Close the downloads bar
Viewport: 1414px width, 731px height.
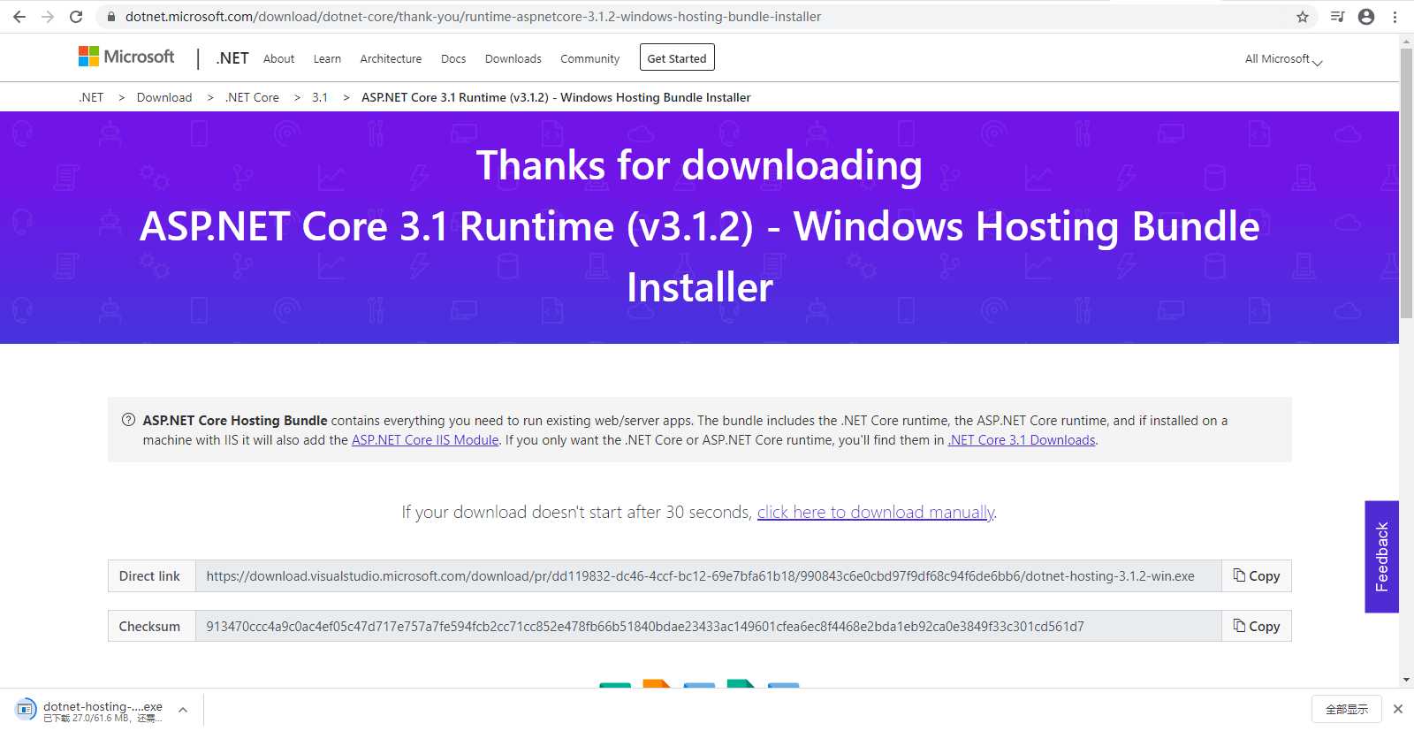1398,709
